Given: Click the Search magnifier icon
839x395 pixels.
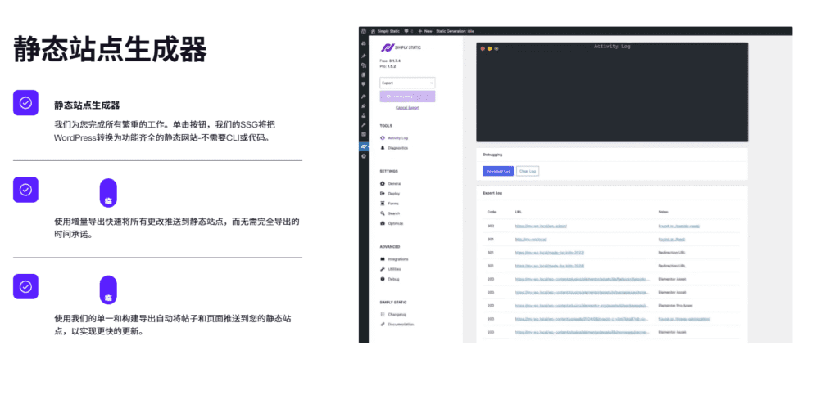Looking at the screenshot, I should pyautogui.click(x=383, y=213).
